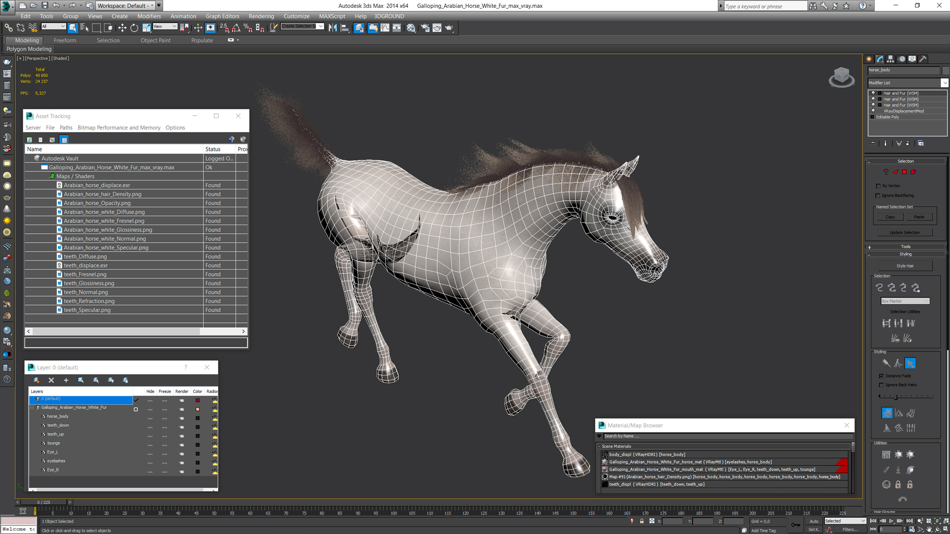Click the Update Selection button
Viewport: 950px width, 534px height.
click(904, 232)
